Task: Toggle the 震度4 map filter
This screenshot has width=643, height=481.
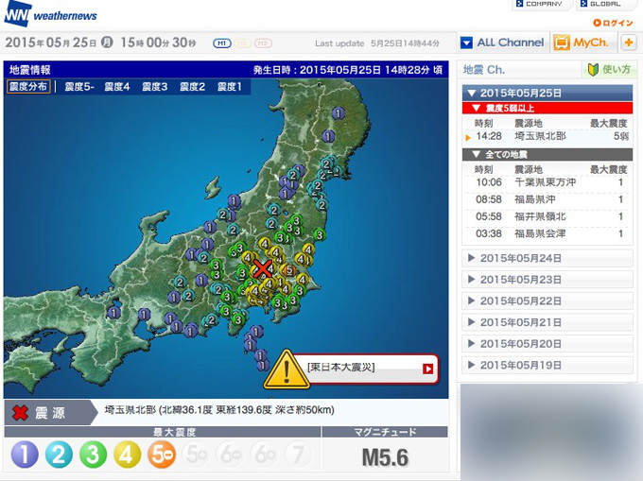Action: coord(116,87)
